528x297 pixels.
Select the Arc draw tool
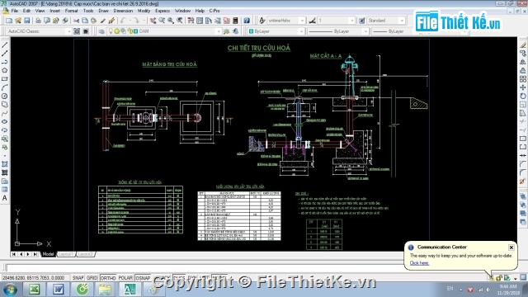(x=5, y=87)
